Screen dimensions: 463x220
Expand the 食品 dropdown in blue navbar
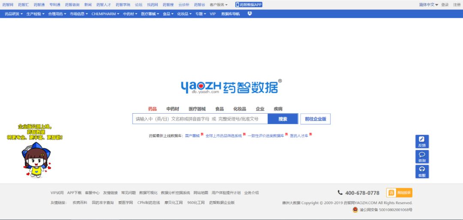point(168,14)
